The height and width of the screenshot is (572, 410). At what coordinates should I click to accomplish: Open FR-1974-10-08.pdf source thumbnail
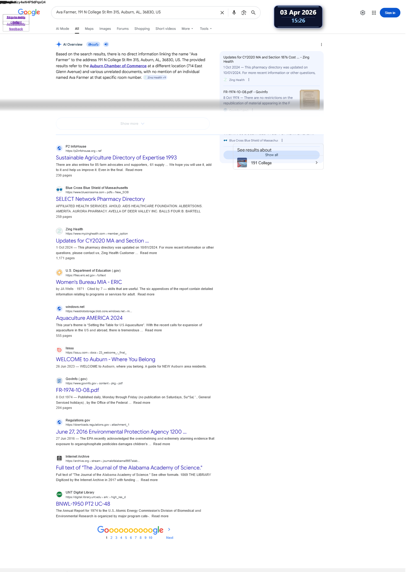coord(310,99)
